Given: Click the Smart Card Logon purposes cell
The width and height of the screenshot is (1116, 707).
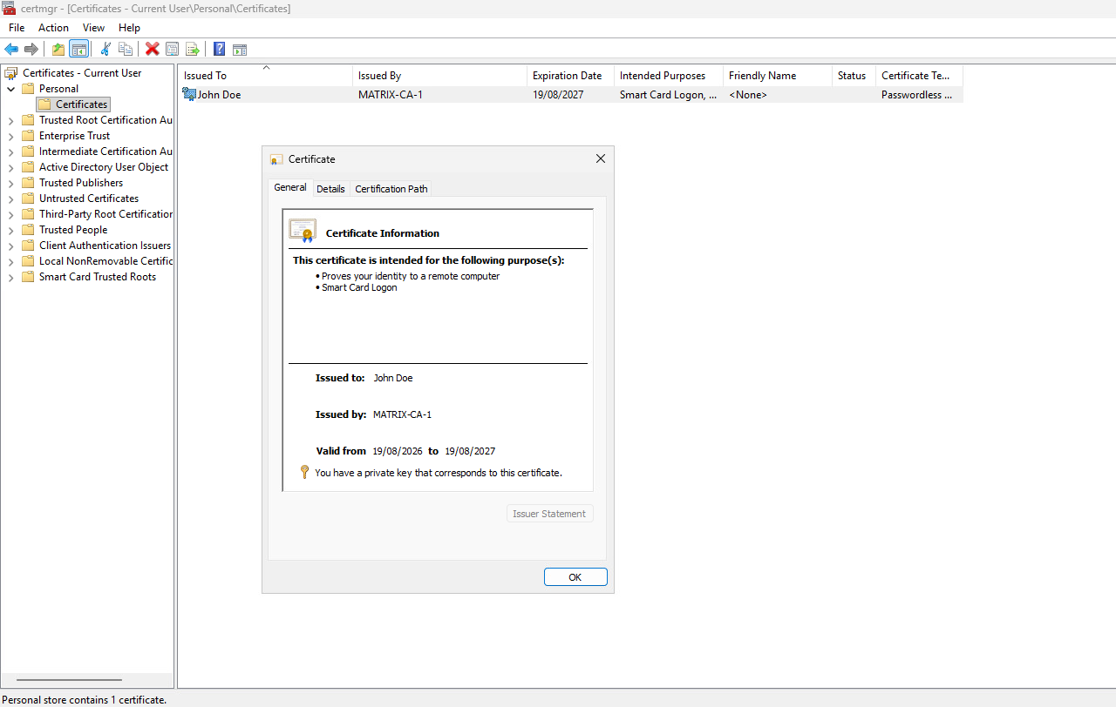Looking at the screenshot, I should pyautogui.click(x=669, y=95).
